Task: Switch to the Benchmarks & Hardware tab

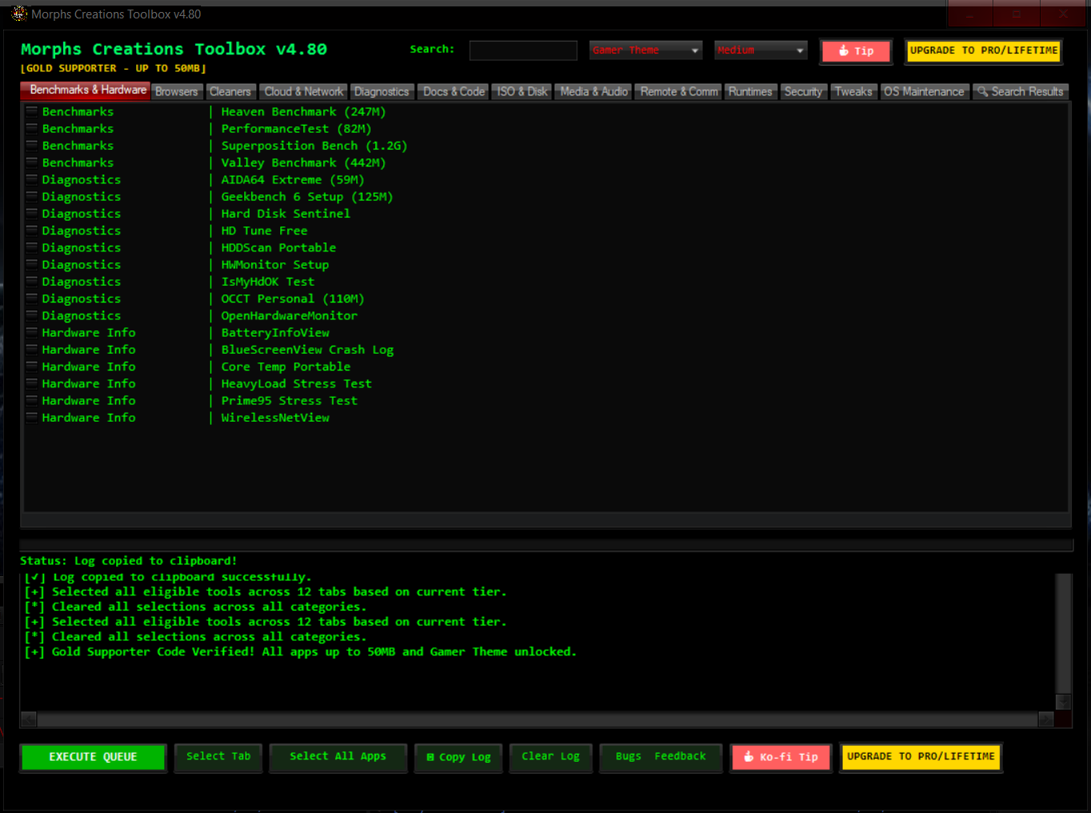Action: (x=86, y=90)
